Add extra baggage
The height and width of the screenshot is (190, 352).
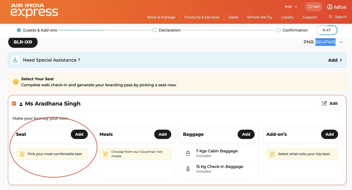click(x=246, y=134)
